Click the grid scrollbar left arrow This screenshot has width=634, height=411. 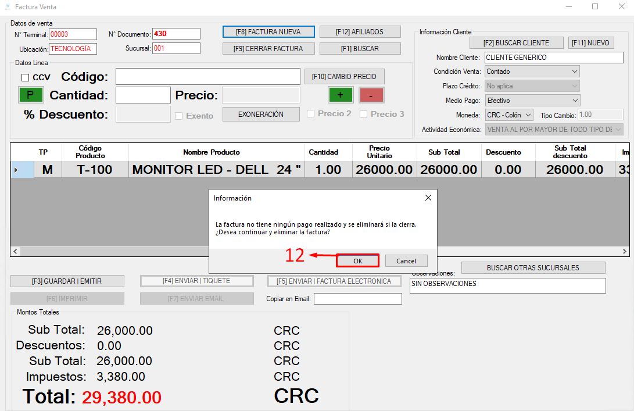click(15, 251)
